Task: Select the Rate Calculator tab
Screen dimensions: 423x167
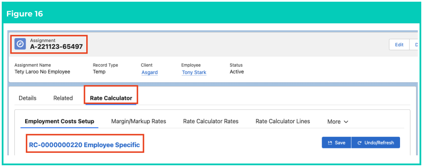Action: (111, 98)
